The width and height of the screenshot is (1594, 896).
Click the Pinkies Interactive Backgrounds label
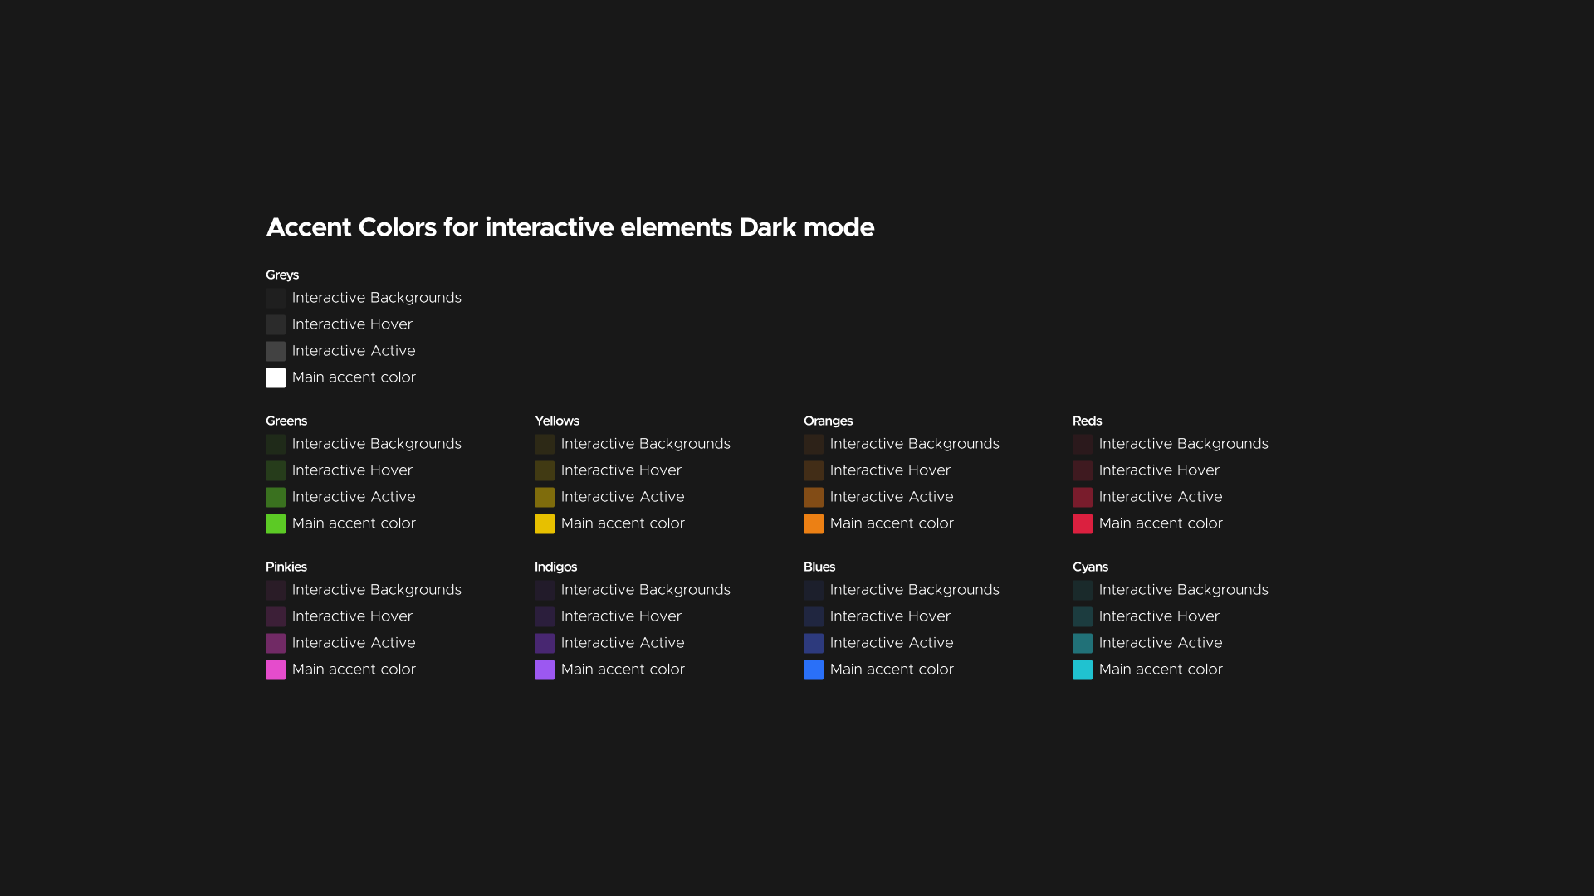(376, 590)
